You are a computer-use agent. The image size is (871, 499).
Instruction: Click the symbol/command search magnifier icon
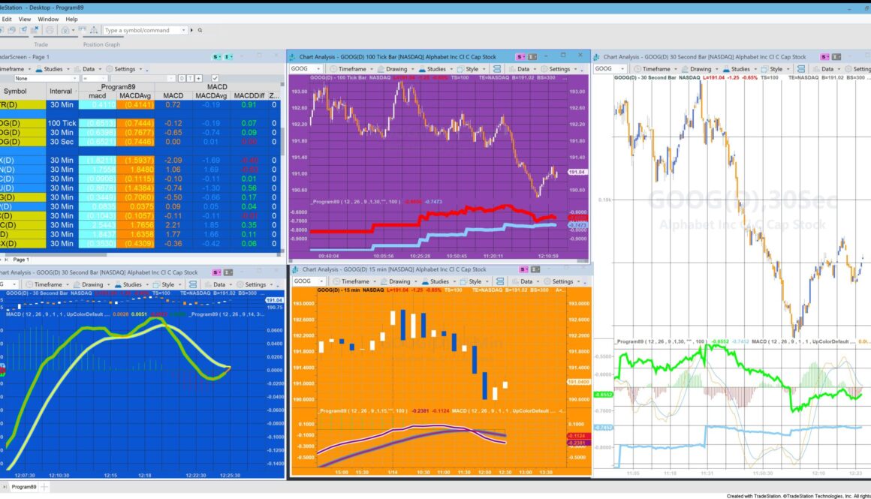pos(200,31)
